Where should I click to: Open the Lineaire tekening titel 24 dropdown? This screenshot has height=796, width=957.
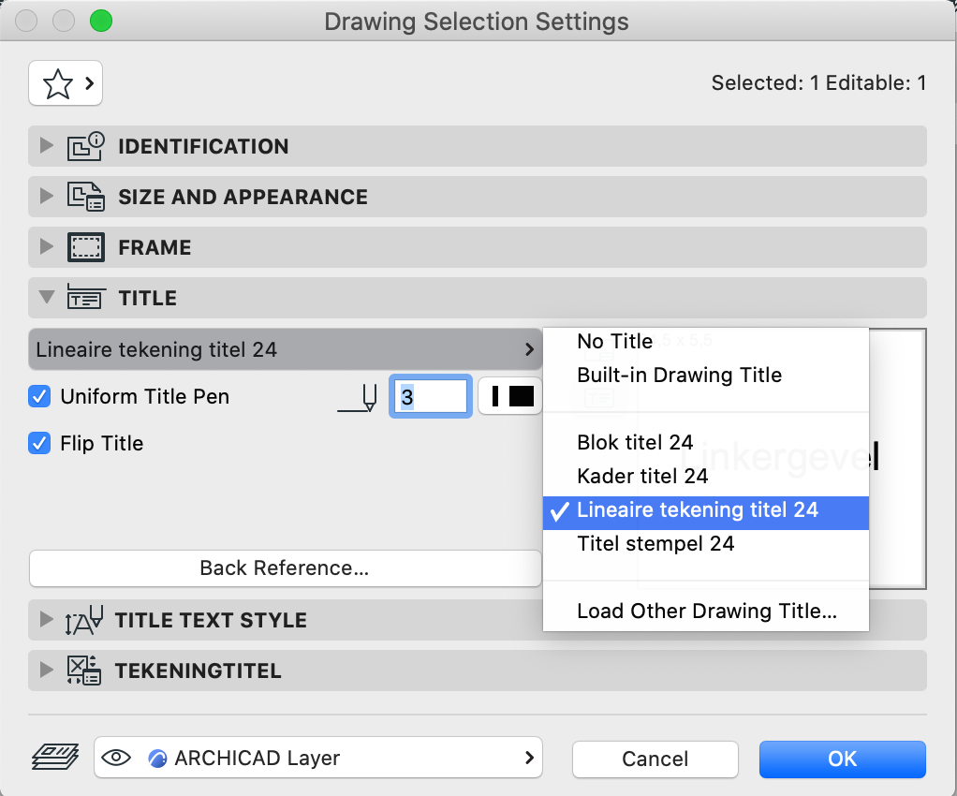click(x=285, y=349)
